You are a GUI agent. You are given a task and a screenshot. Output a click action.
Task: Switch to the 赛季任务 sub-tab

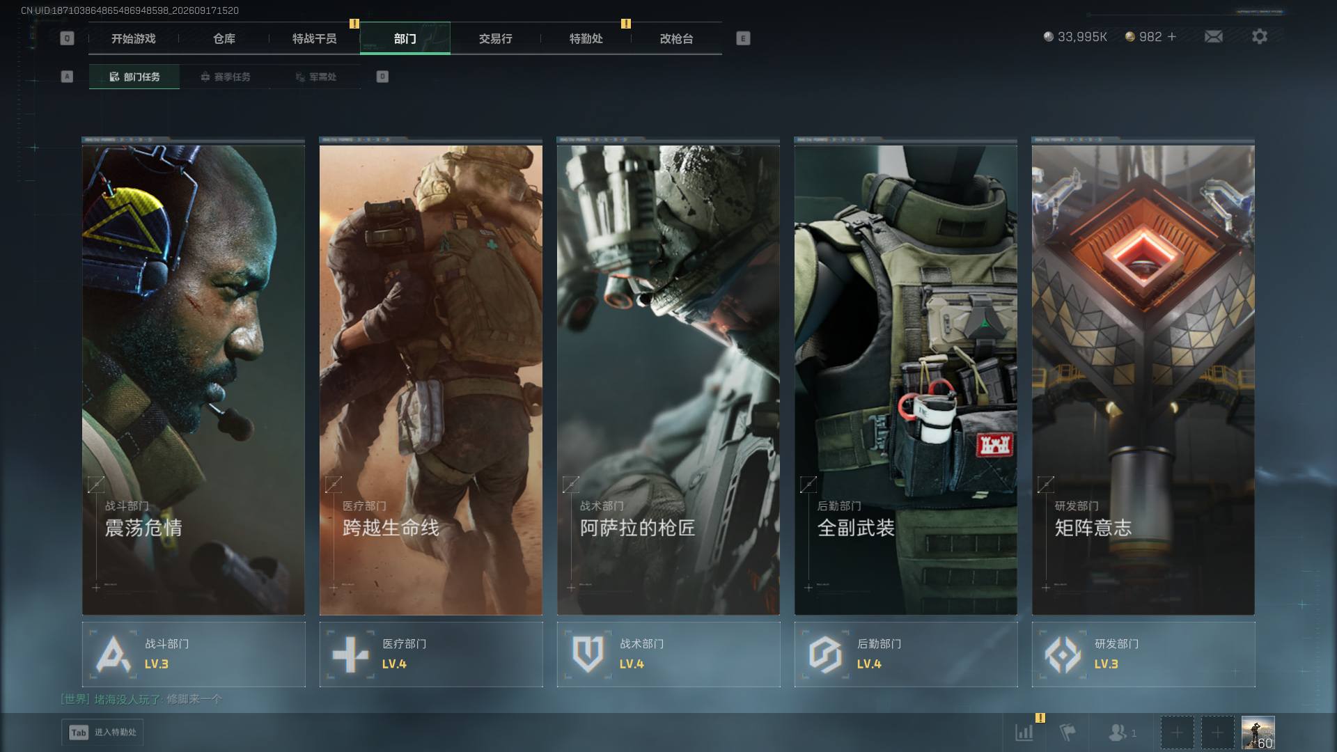coord(225,77)
